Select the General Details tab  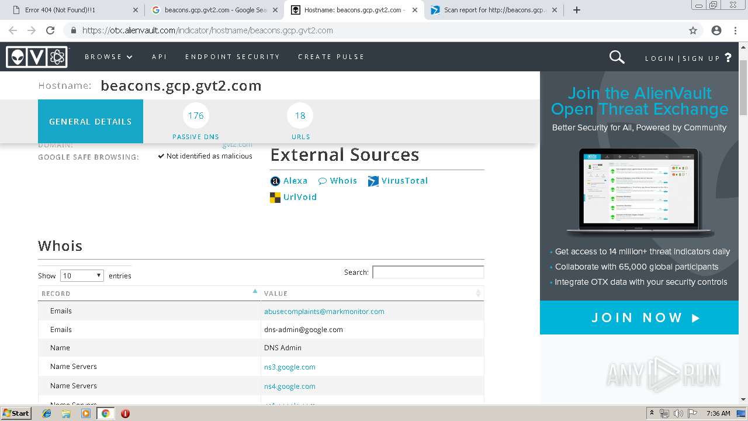(x=91, y=122)
